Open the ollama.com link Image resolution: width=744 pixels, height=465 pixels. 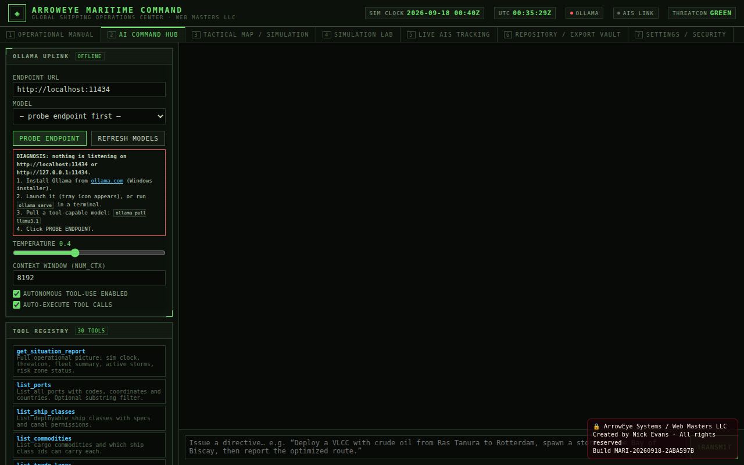tap(107, 181)
